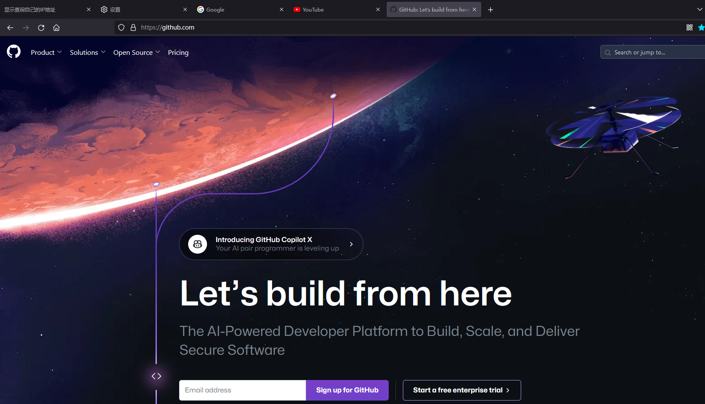Click the Search or jump to field
The height and width of the screenshot is (404, 705).
coord(653,52)
